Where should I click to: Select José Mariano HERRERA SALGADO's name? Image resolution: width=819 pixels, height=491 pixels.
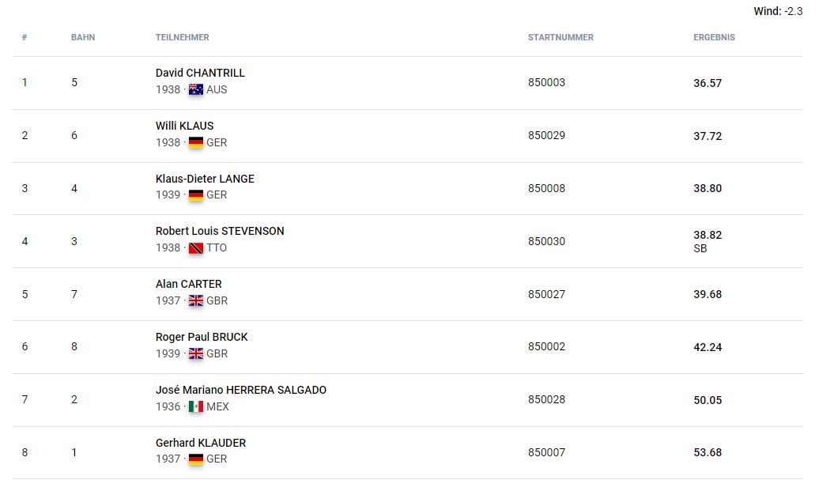point(241,390)
